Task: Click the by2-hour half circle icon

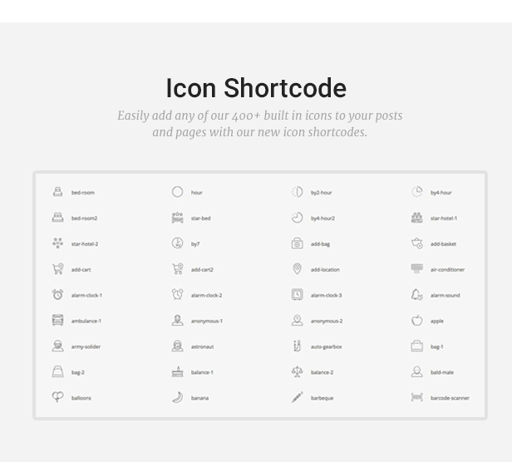Action: click(x=297, y=192)
